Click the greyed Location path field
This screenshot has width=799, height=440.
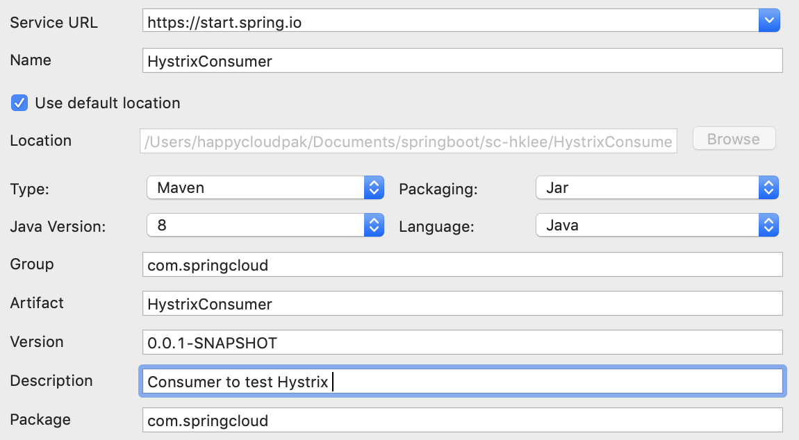tap(408, 141)
